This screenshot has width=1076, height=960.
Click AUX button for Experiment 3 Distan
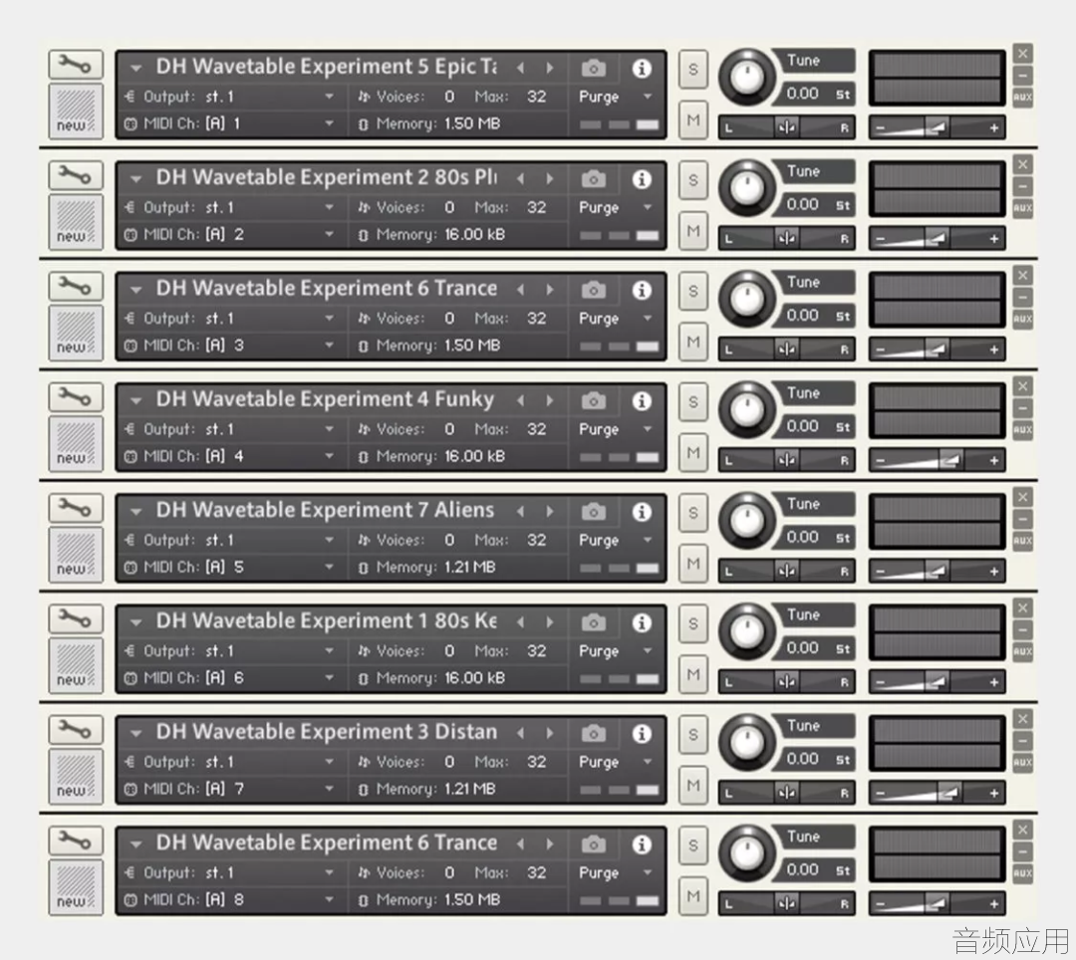[1022, 762]
